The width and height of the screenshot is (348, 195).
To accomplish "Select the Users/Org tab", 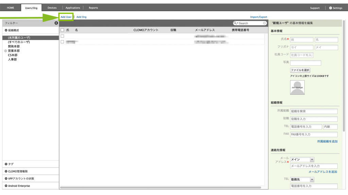I will [31, 8].
